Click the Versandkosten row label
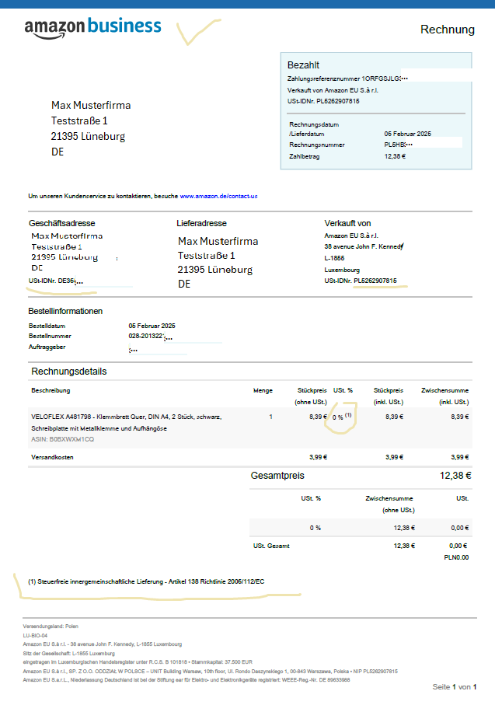The width and height of the screenshot is (495, 705). point(52,457)
